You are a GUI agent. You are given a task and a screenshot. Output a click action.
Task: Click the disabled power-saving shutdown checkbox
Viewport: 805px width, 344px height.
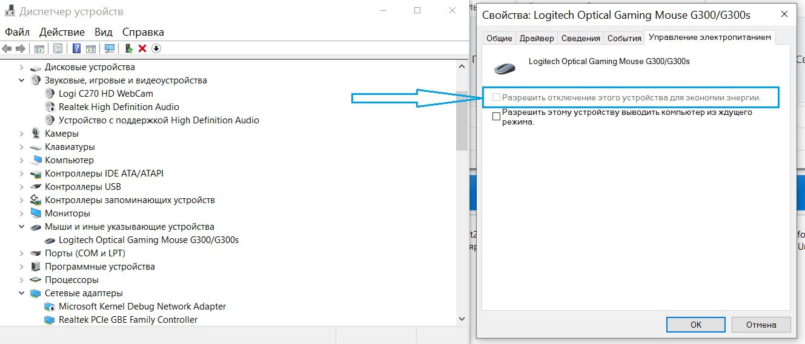pos(497,97)
